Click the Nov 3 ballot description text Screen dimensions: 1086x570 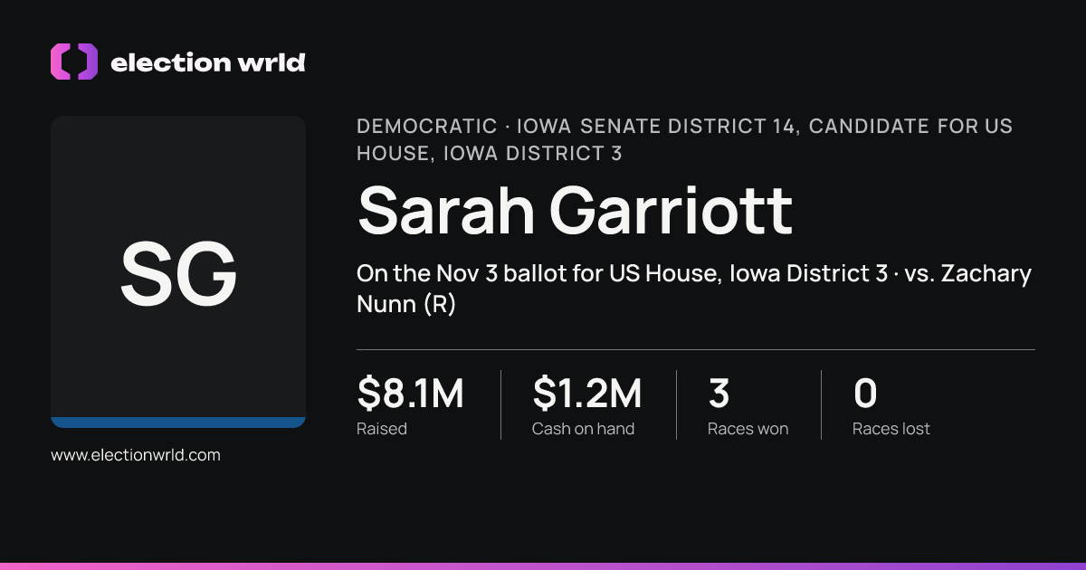694,290
